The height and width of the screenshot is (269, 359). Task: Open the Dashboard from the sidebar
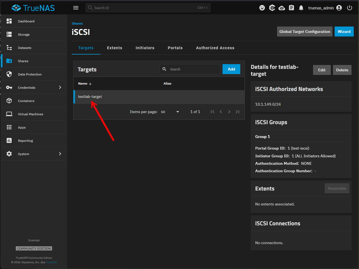coord(34,21)
